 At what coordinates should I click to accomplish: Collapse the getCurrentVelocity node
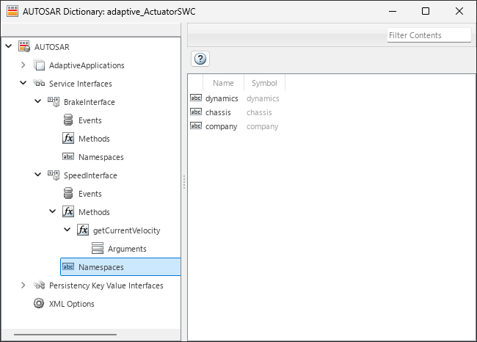pyautogui.click(x=67, y=229)
